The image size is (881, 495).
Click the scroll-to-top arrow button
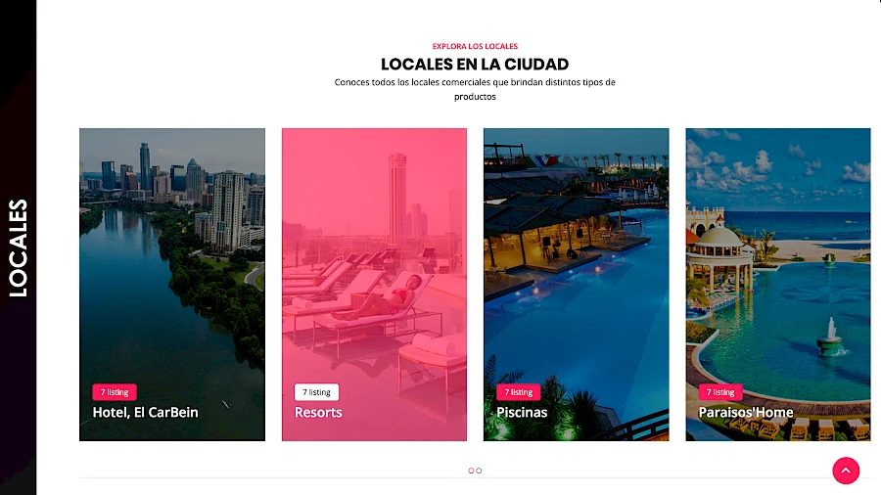coord(846,471)
